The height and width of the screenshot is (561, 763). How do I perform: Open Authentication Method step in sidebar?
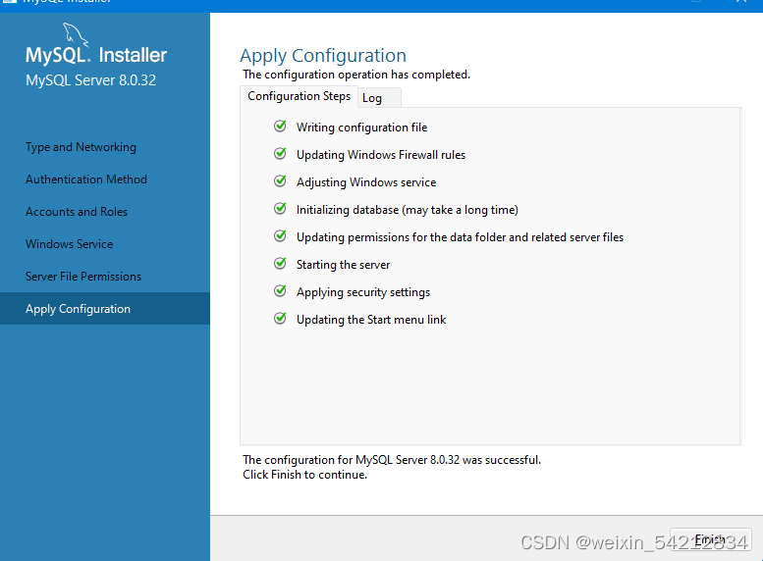pyautogui.click(x=86, y=179)
